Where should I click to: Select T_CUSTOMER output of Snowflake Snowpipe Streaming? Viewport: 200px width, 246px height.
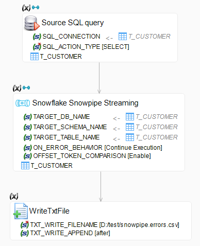tap(52, 166)
